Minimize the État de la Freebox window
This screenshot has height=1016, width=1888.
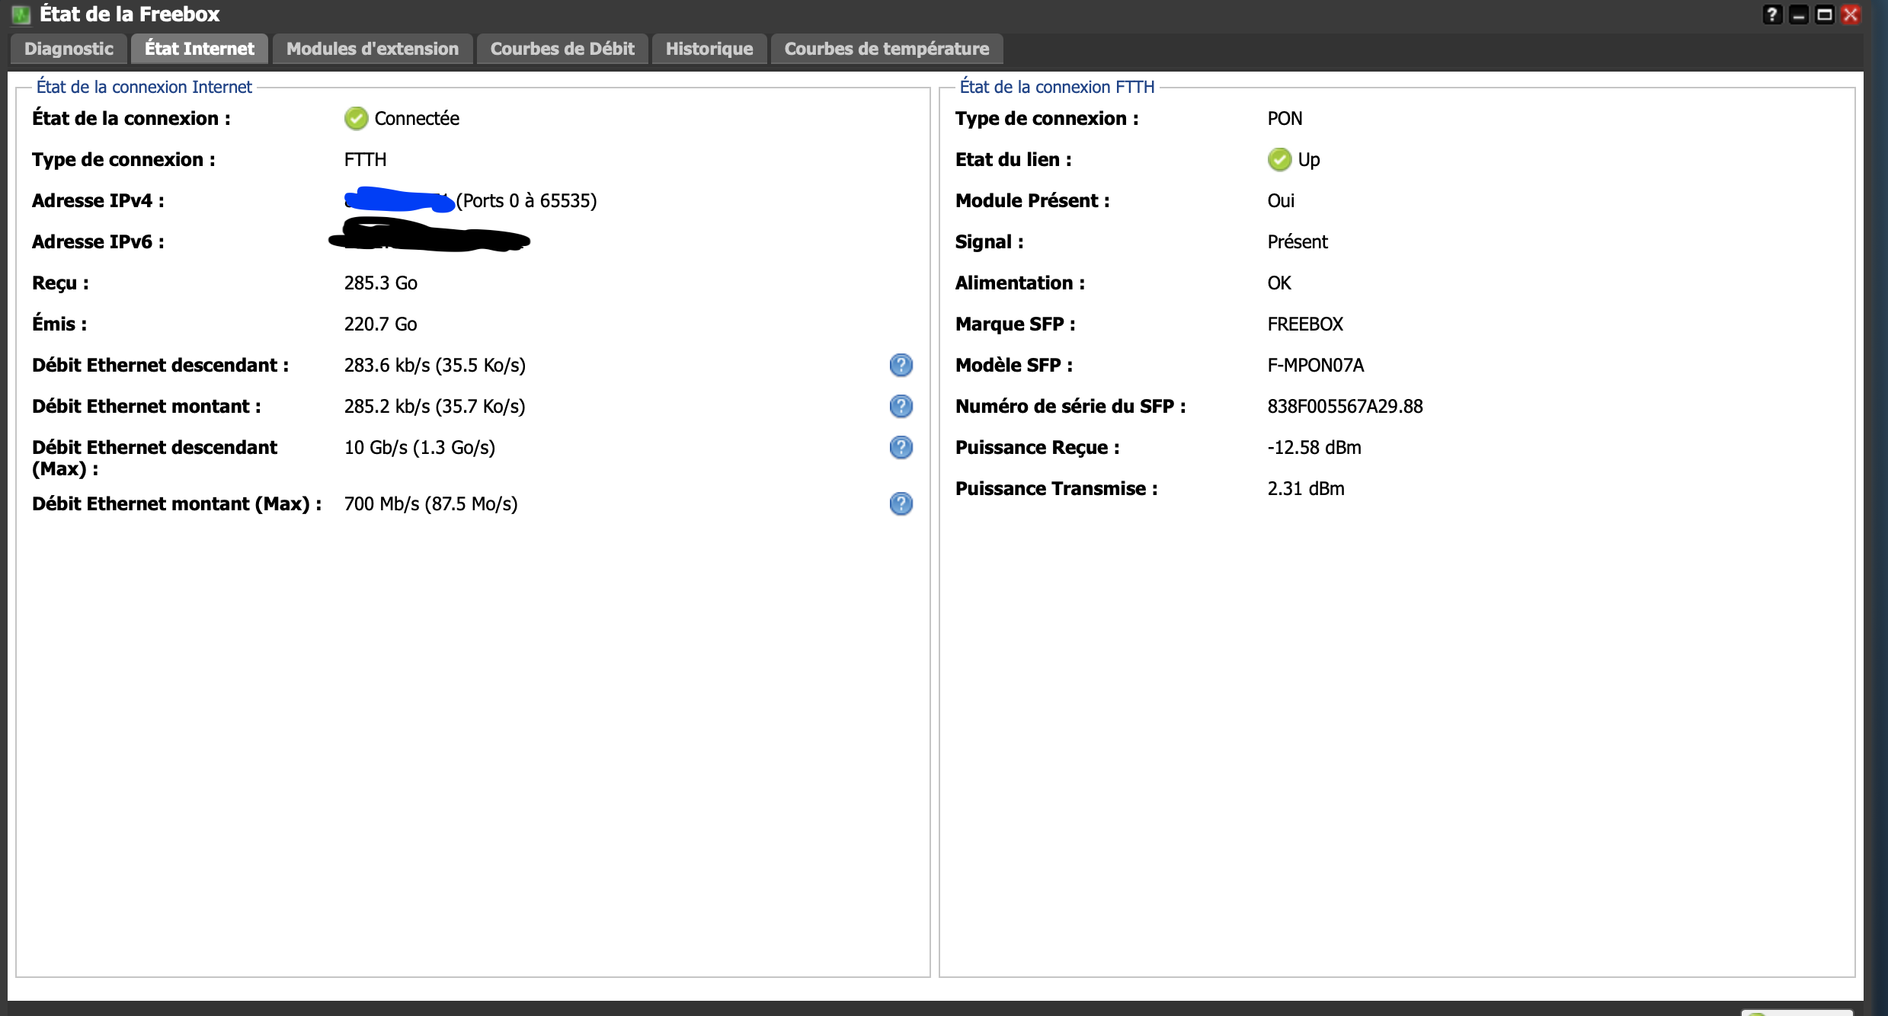click(x=1799, y=14)
